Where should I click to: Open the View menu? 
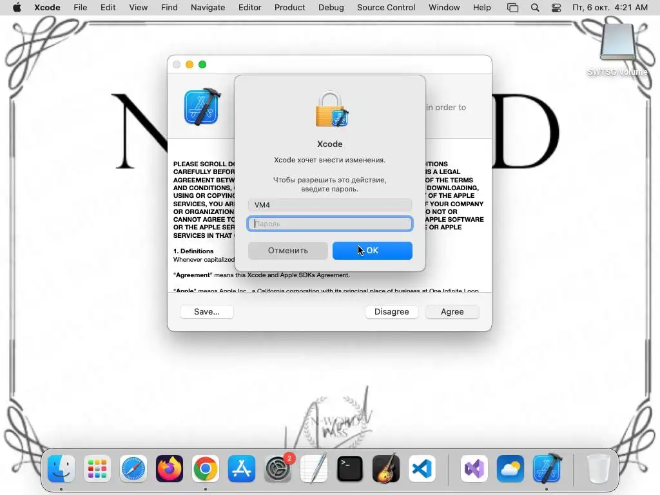click(139, 8)
